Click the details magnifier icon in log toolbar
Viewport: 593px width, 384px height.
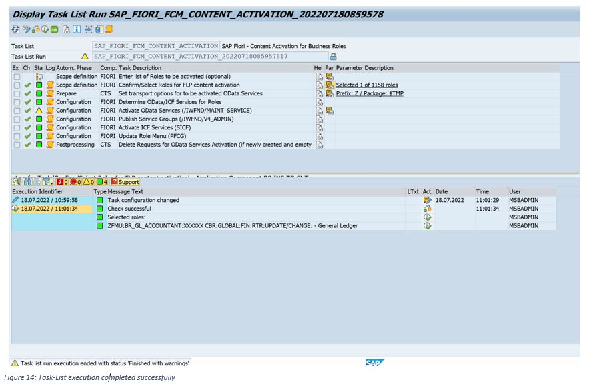coord(17,182)
